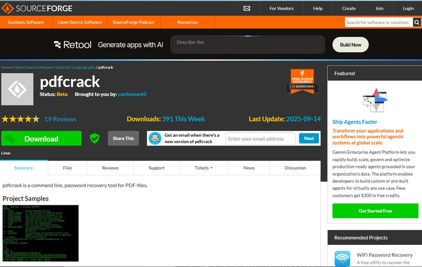This screenshot has width=422, height=267.
Task: Click For Vendors in top bar
Action: pyautogui.click(x=282, y=8)
